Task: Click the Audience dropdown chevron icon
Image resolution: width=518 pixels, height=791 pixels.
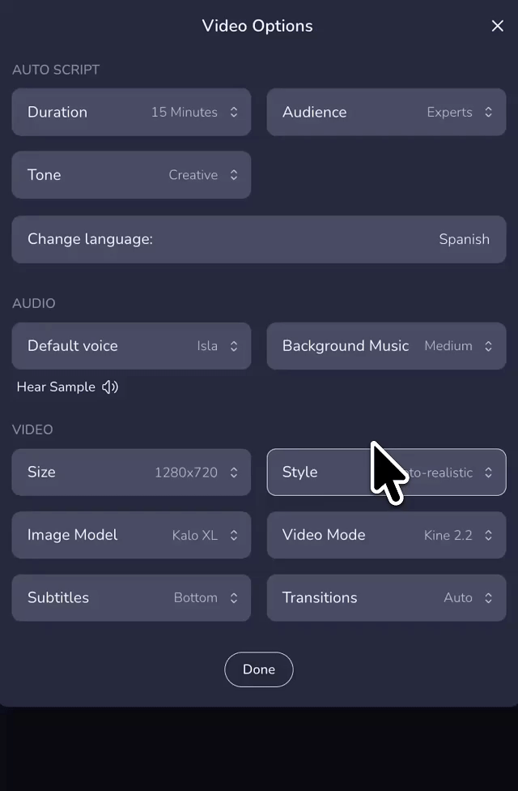Action: (x=490, y=112)
